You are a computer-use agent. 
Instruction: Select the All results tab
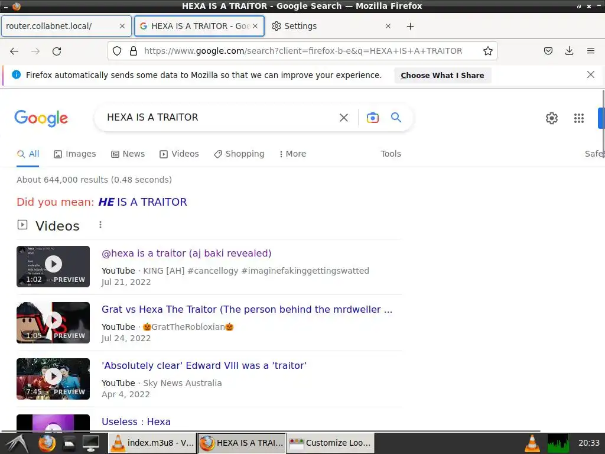tap(28, 154)
